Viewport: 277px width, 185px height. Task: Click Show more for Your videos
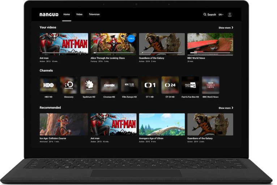point(226,28)
